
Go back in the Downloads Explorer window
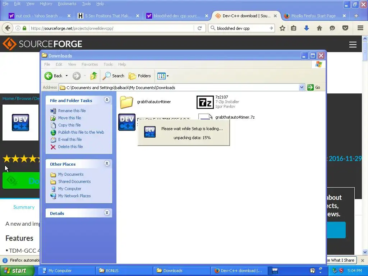pyautogui.click(x=54, y=76)
